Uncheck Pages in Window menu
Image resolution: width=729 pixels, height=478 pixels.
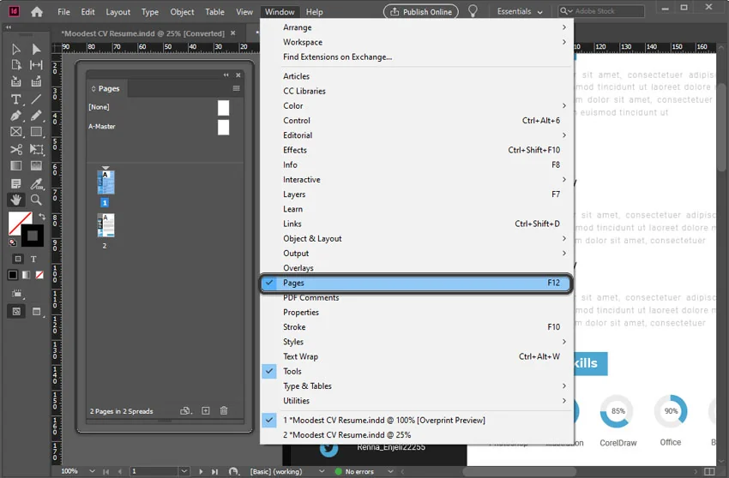pos(416,283)
